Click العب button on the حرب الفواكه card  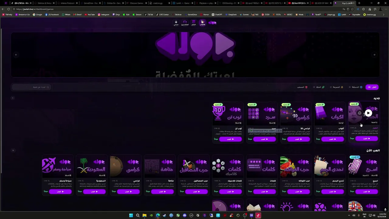(x=298, y=192)
